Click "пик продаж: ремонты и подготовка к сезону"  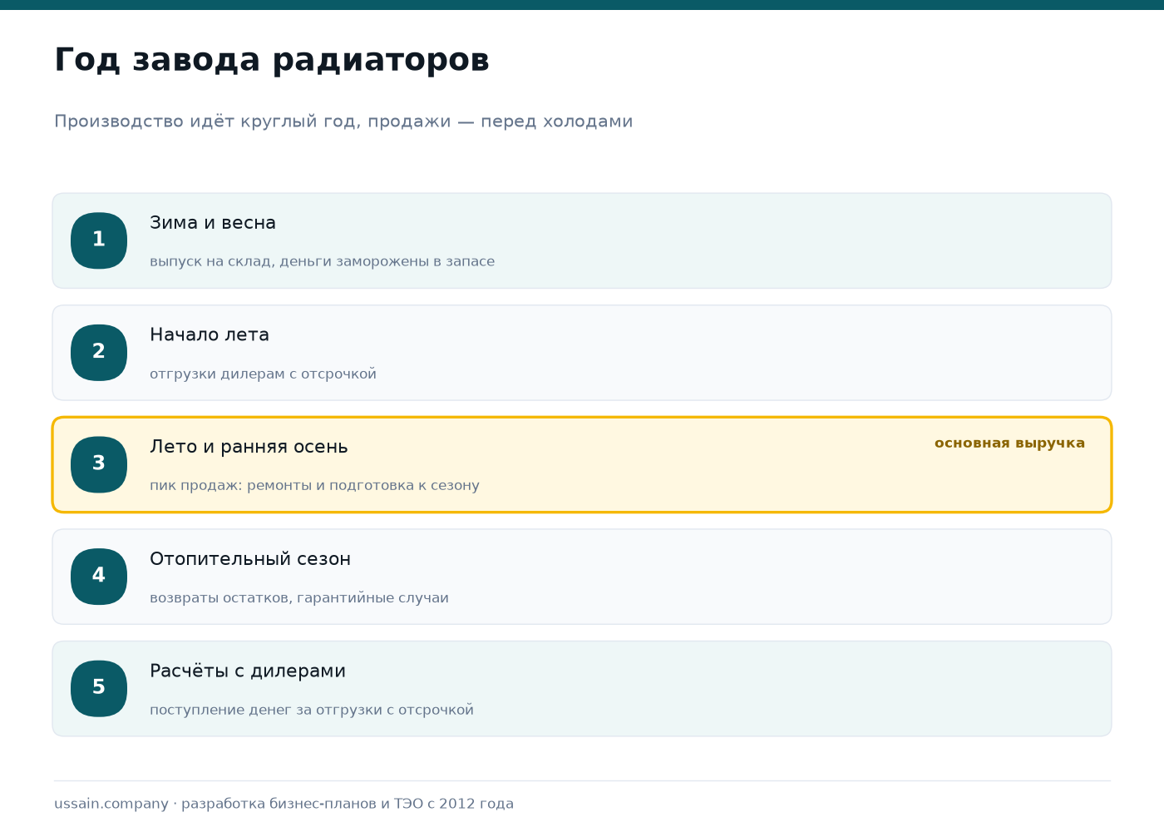[314, 485]
